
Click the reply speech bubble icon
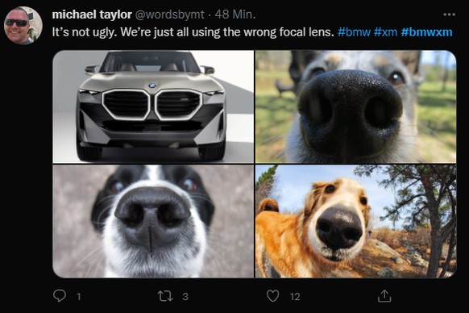point(60,295)
